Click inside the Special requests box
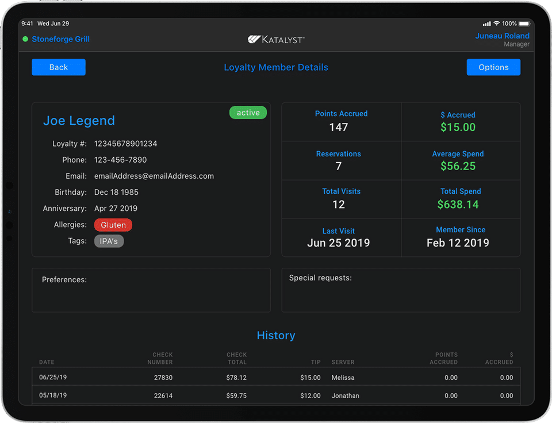 point(401,290)
